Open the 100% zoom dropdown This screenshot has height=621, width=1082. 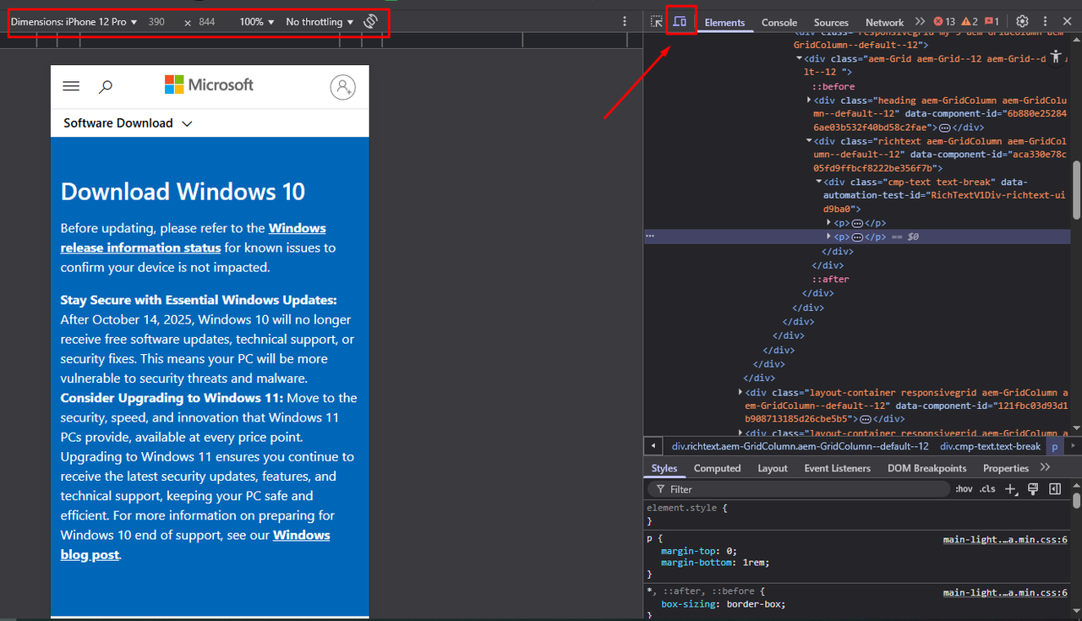point(257,22)
